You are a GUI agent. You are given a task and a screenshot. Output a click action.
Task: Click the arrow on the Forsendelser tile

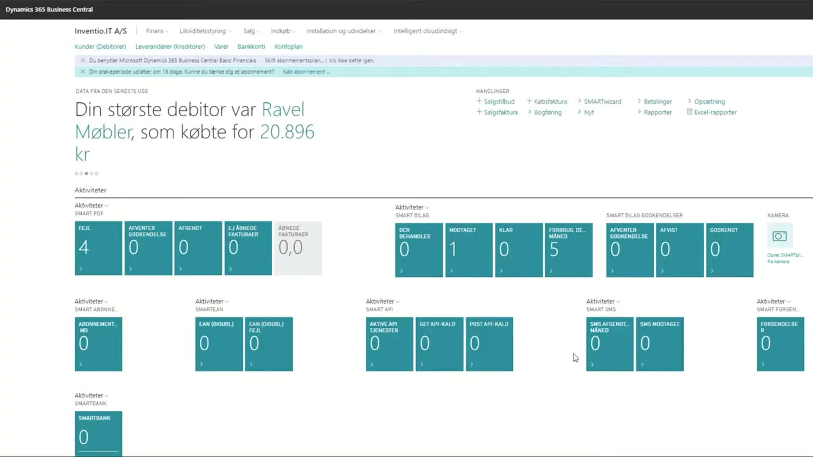(763, 364)
